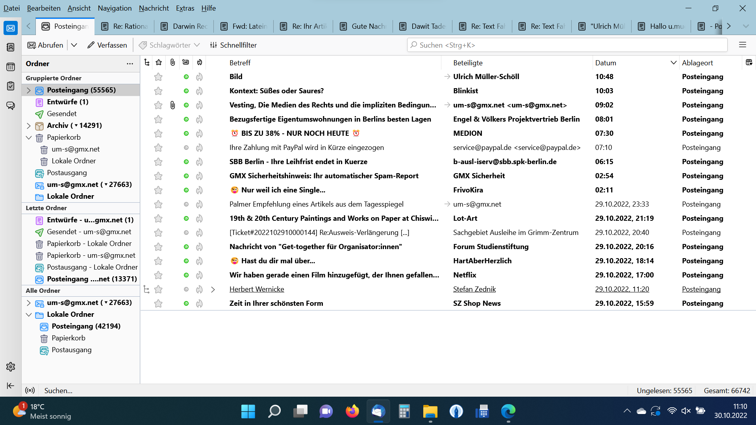The width and height of the screenshot is (756, 425).
Task: Sort by attachment column icon
Action: click(x=172, y=63)
